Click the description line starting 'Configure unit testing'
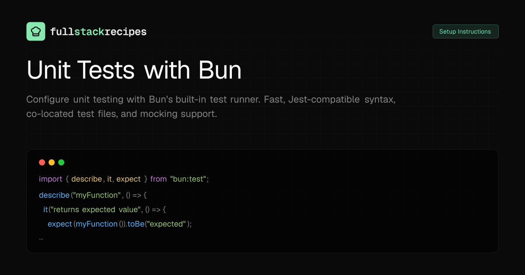 point(211,100)
